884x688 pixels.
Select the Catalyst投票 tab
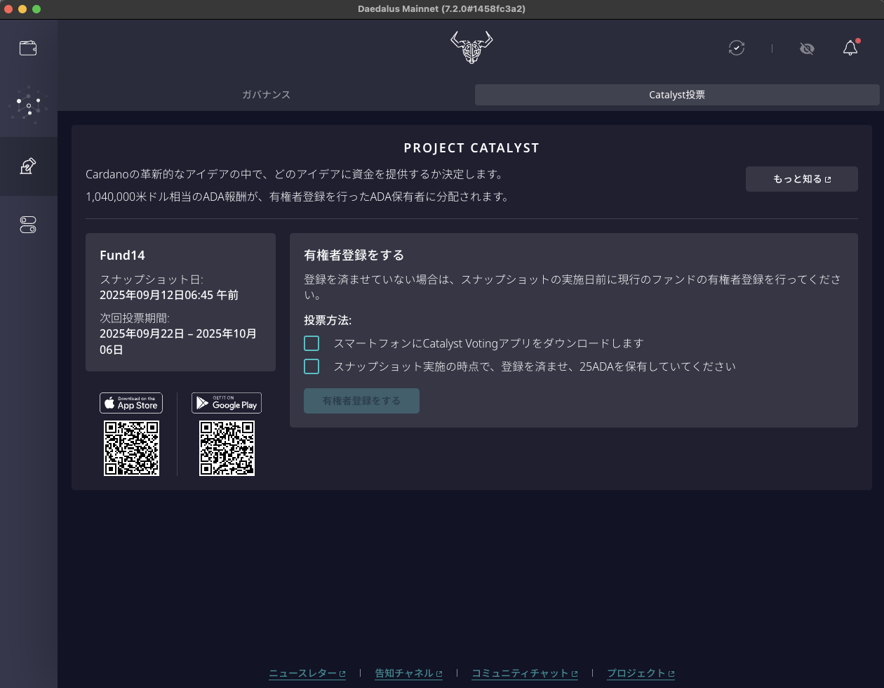[x=676, y=94]
